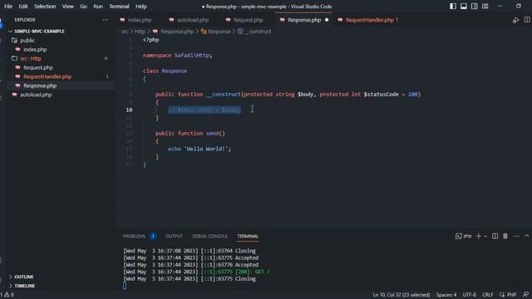Open the Run menu

(98, 7)
